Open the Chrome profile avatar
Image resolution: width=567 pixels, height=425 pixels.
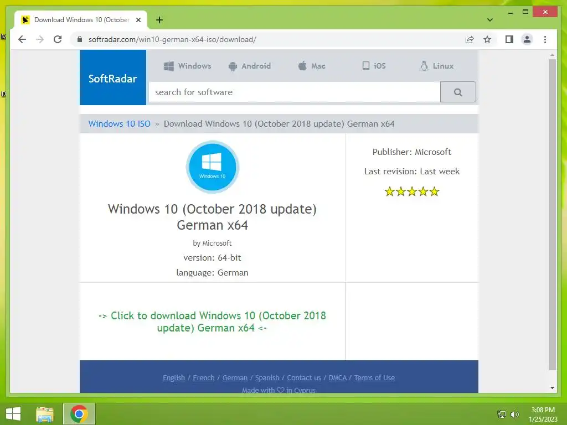pyautogui.click(x=527, y=39)
